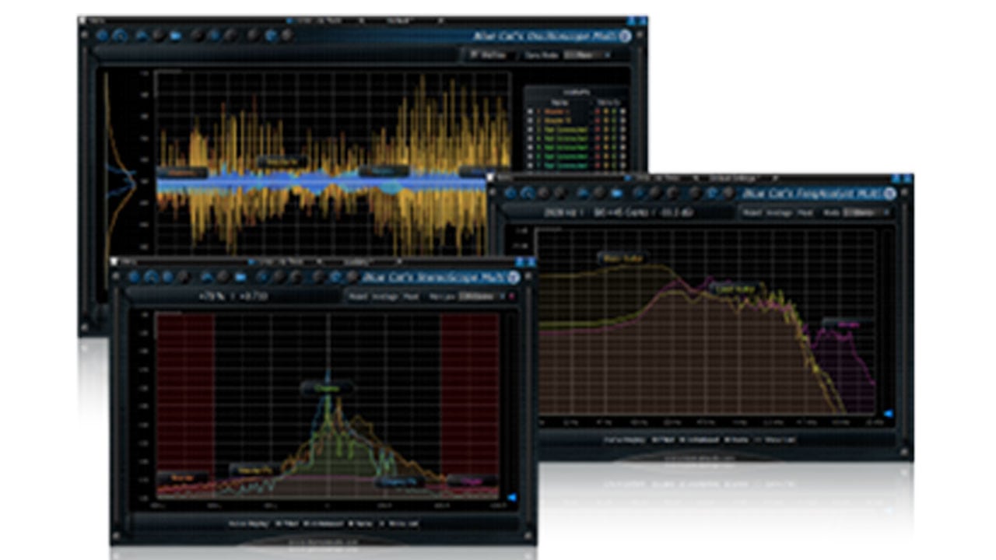
Task: Select purple curve label in StereoScope graph
Action: [x=471, y=481]
